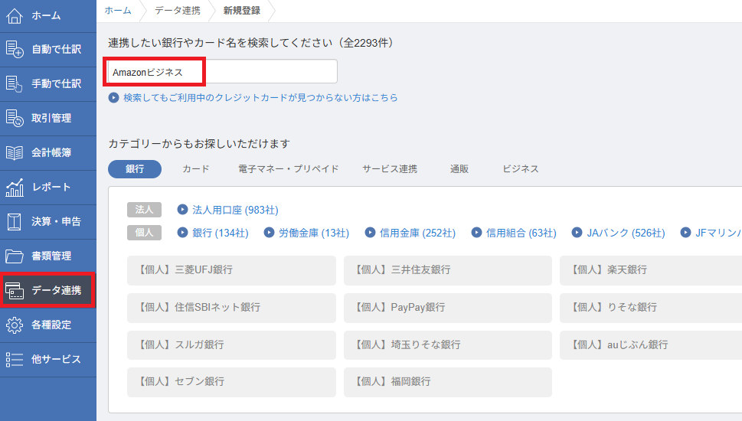Choose 【個人】三菱UFJ銀行 button
The height and width of the screenshot is (421, 742).
(231, 270)
